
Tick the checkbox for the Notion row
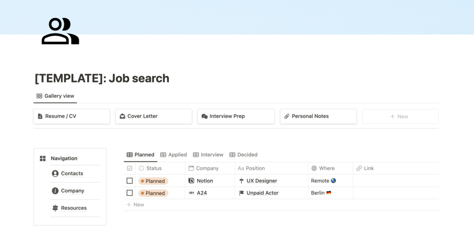(x=130, y=181)
